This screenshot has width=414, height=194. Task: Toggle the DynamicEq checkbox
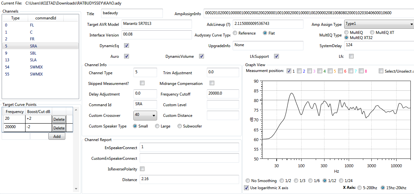(127, 46)
